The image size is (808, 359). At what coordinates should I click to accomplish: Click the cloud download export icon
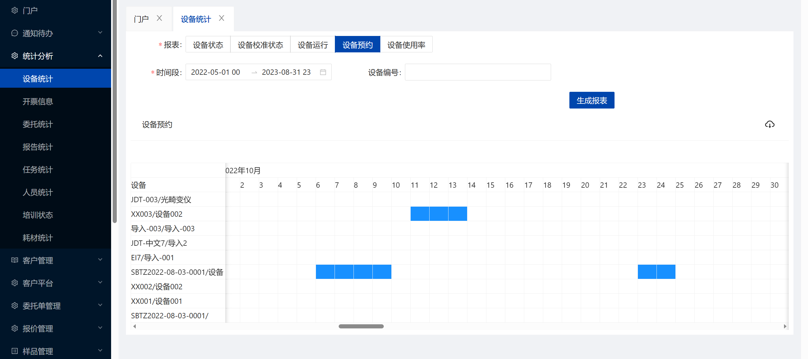(x=769, y=124)
